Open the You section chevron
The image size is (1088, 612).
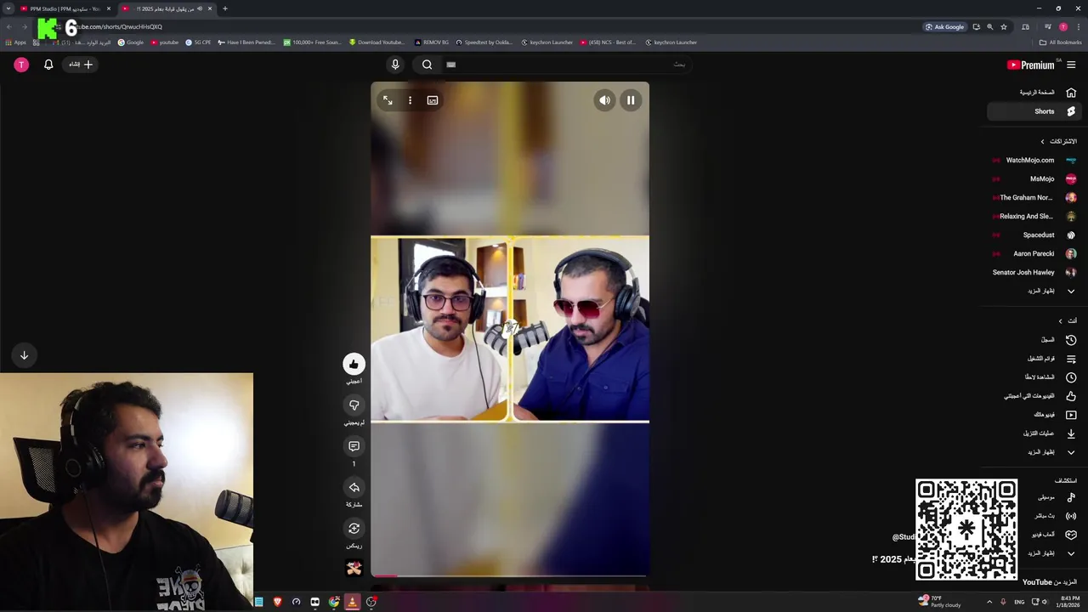click(x=1061, y=320)
